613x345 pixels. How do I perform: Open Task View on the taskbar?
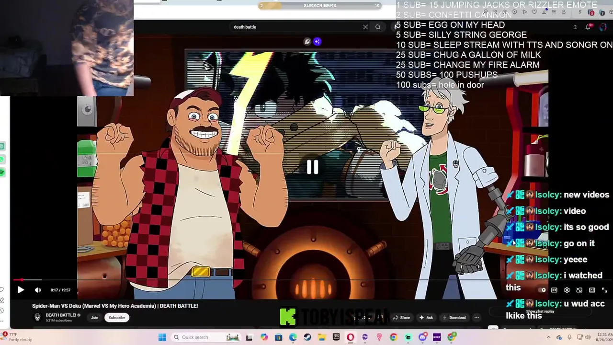pos(249,337)
